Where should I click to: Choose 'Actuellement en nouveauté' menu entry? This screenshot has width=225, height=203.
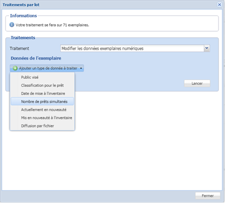pos(42,109)
